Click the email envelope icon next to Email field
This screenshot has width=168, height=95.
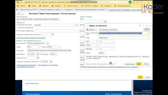click(105, 22)
